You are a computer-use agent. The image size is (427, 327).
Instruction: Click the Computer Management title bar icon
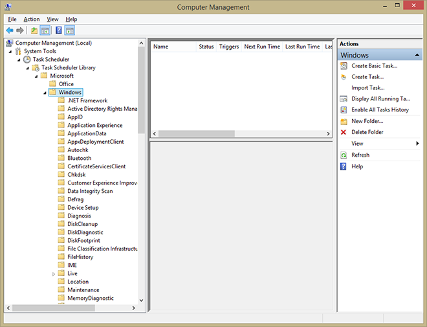click(8, 7)
